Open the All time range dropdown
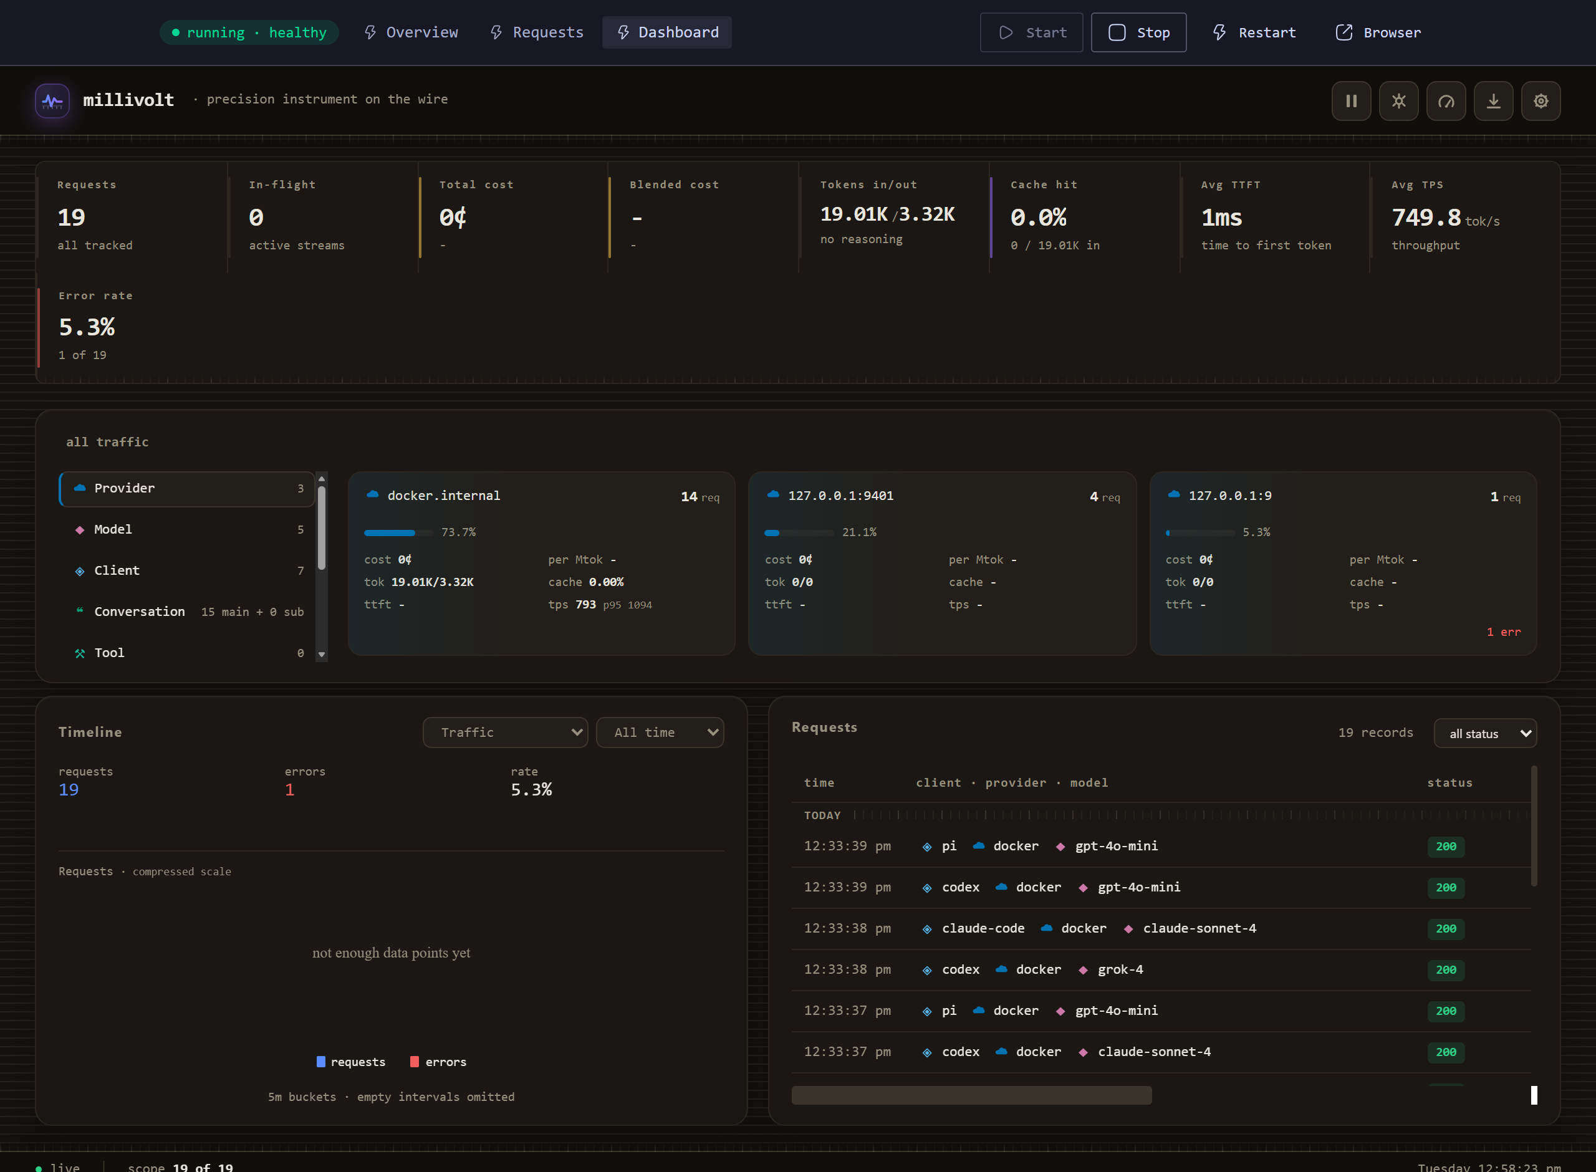The image size is (1596, 1172). pyautogui.click(x=660, y=732)
